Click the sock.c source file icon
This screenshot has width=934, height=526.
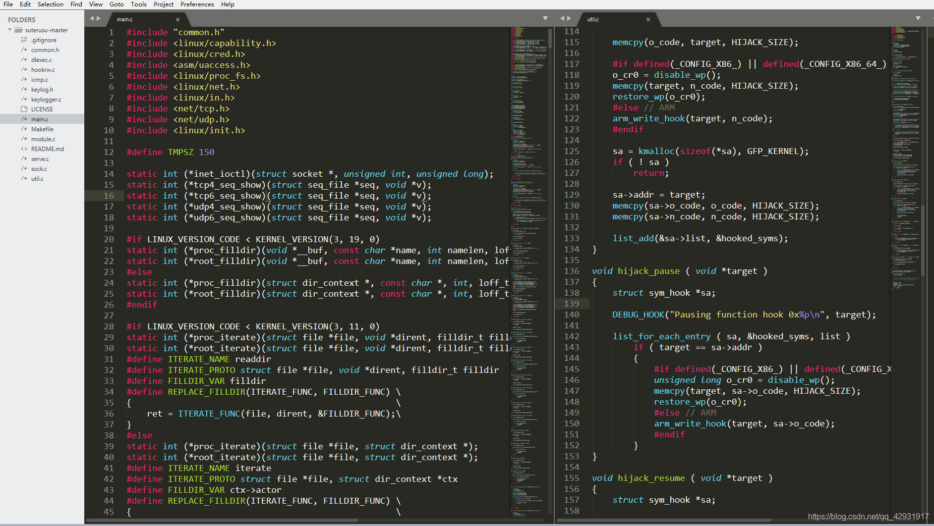click(x=24, y=168)
